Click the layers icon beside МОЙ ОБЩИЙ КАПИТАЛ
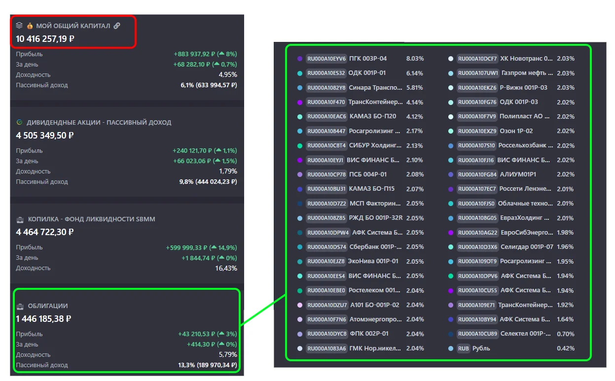This screenshot has height=381, width=615. (x=19, y=25)
